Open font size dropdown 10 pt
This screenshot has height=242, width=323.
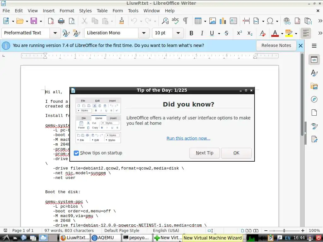click(178, 33)
